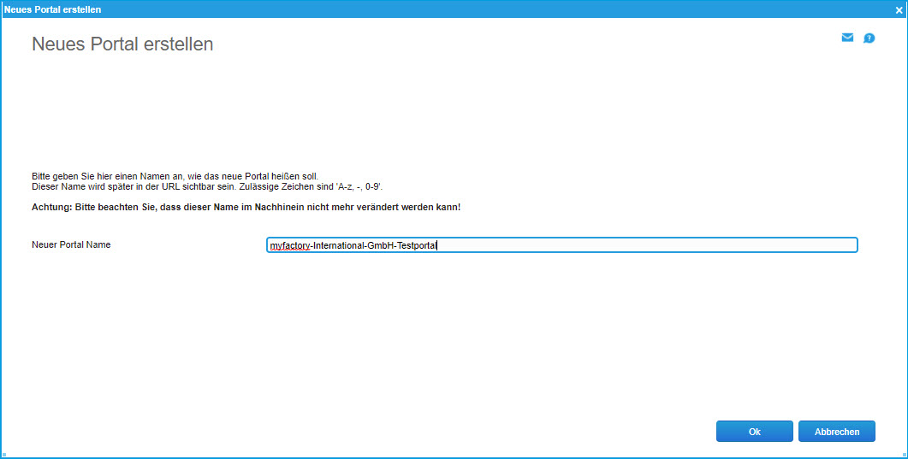Confirm portal creation with Ok button
This screenshot has width=908, height=459.
(755, 432)
